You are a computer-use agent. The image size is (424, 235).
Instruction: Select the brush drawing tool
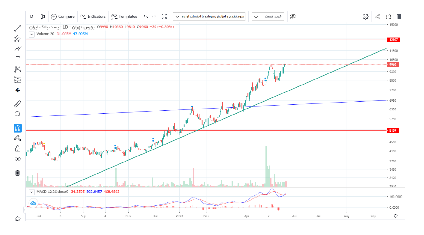pos(18,48)
